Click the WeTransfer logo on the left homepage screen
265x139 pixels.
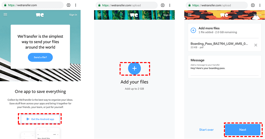click(x=40, y=15)
